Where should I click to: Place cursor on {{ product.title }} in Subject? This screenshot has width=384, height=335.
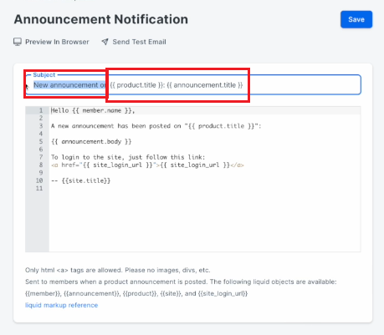click(x=136, y=85)
